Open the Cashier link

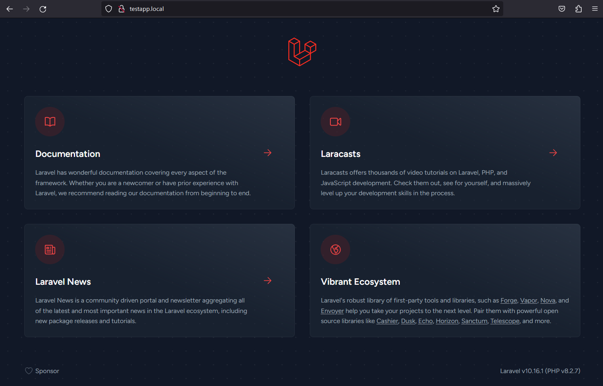387,321
